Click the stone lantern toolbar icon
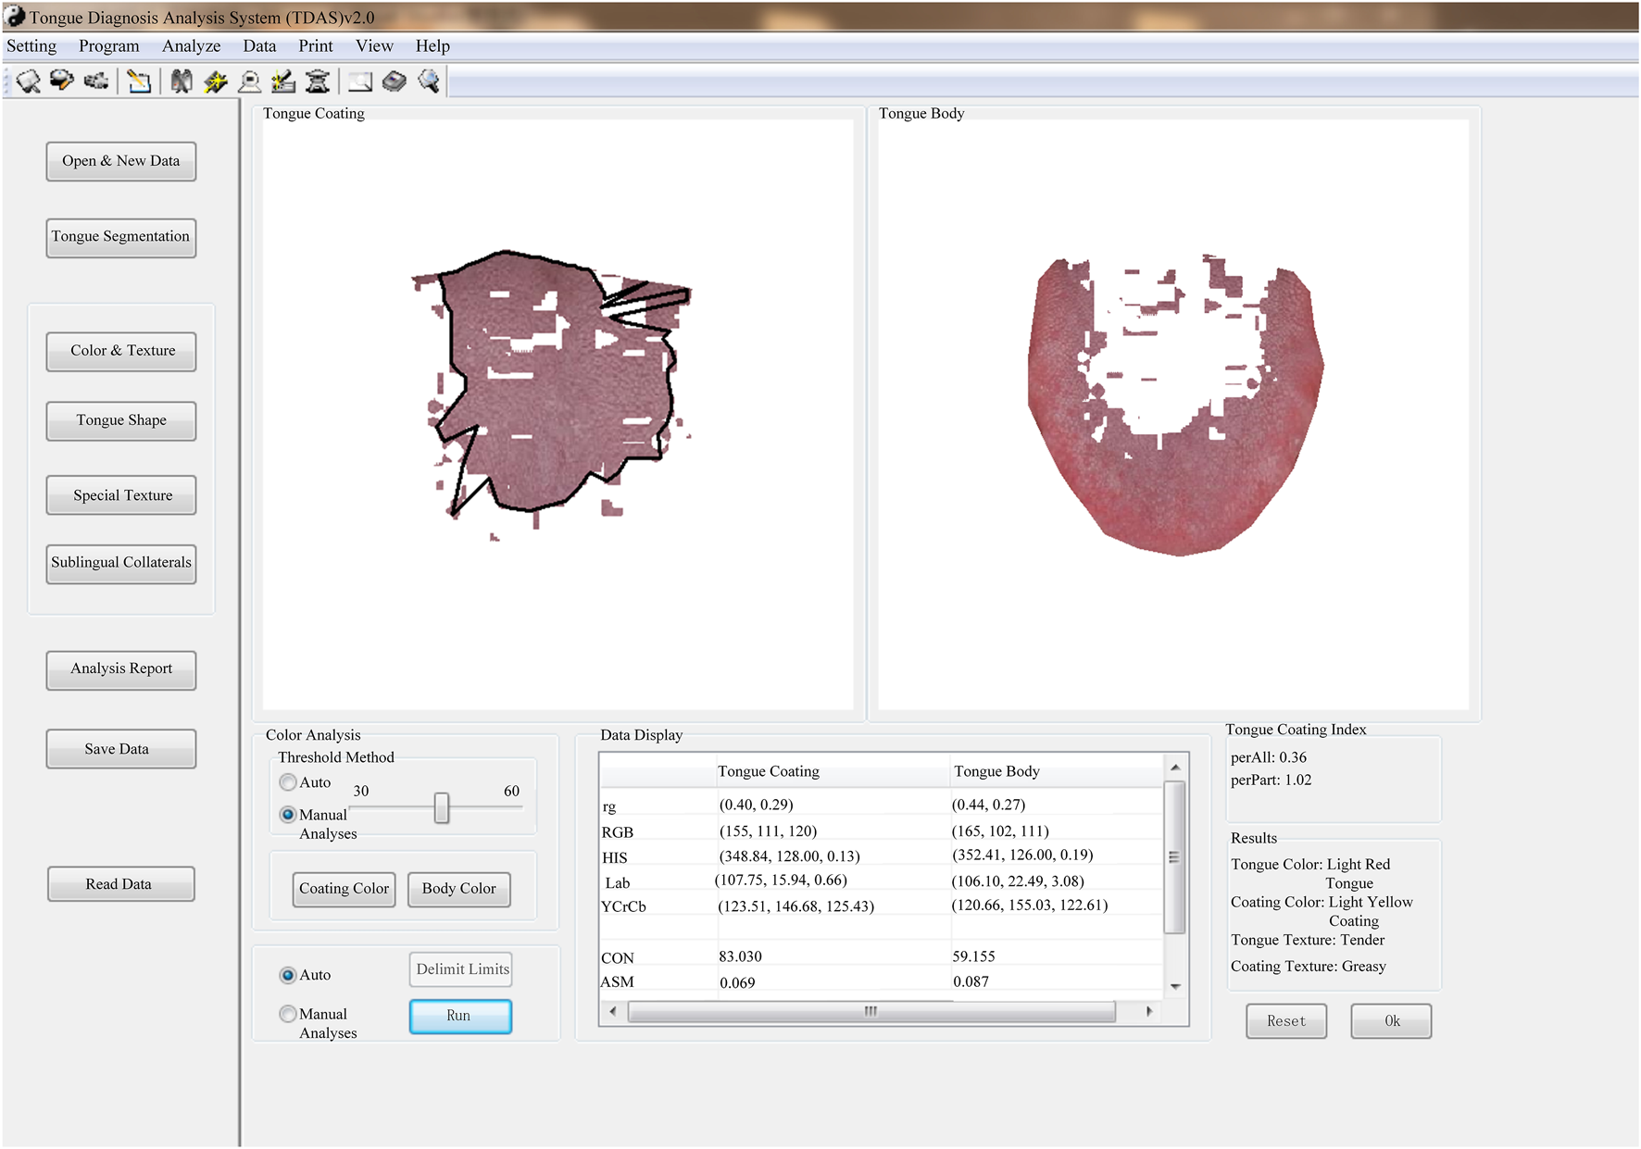The height and width of the screenshot is (1149, 1641). point(318,82)
